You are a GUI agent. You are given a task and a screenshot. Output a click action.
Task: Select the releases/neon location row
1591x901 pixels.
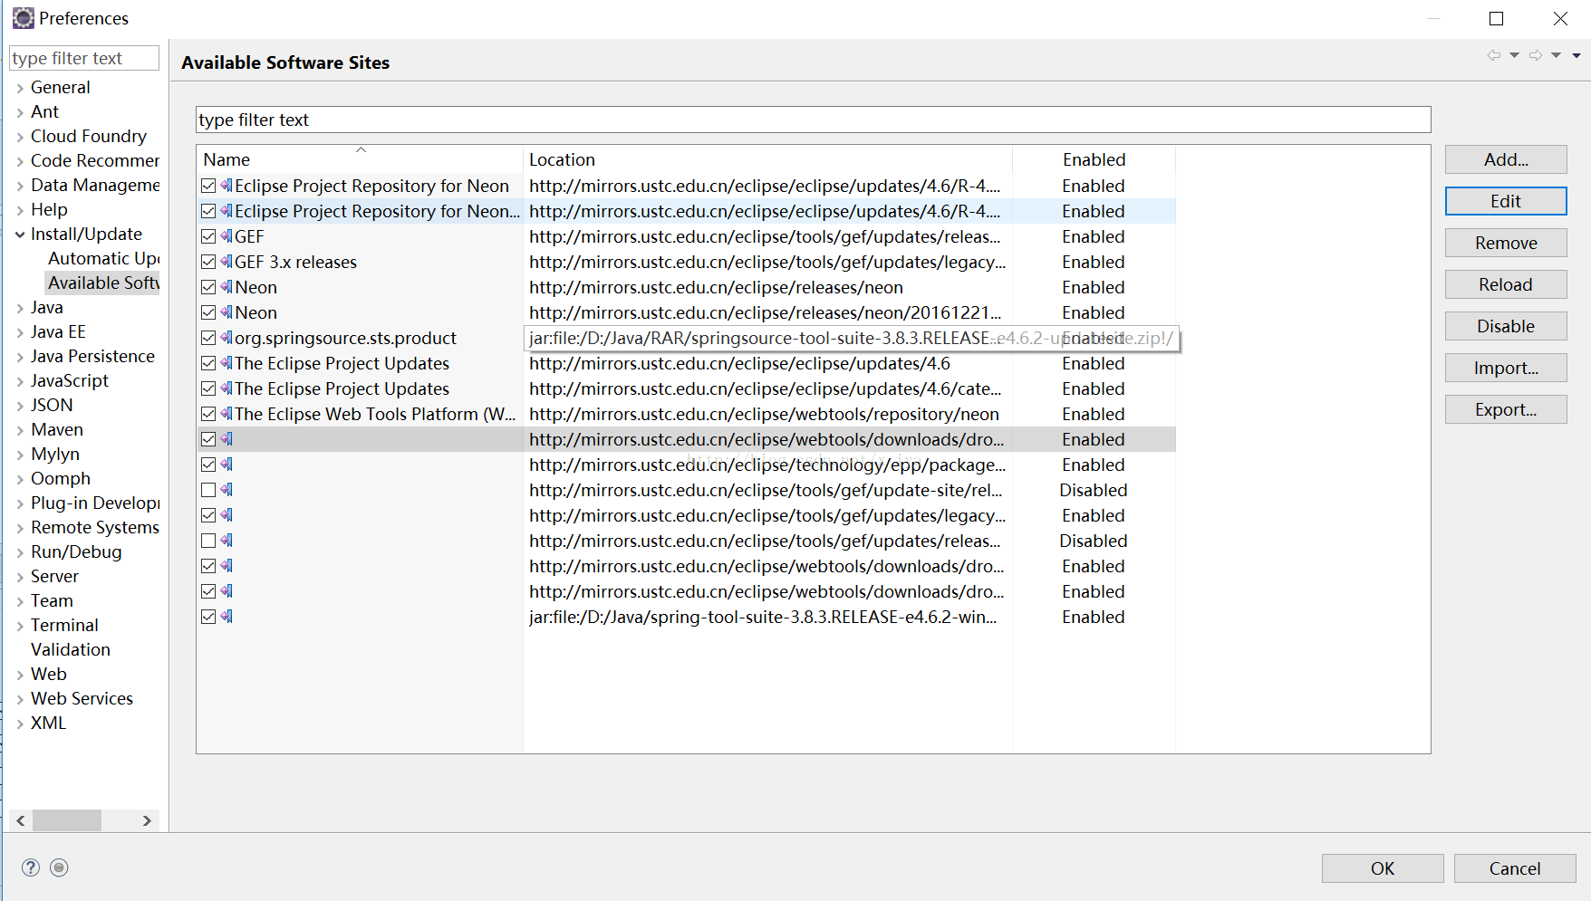click(687, 287)
